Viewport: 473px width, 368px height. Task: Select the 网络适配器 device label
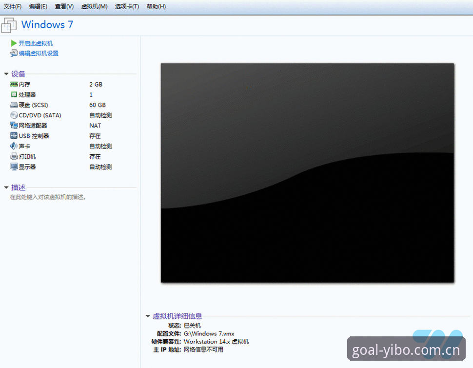33,125
